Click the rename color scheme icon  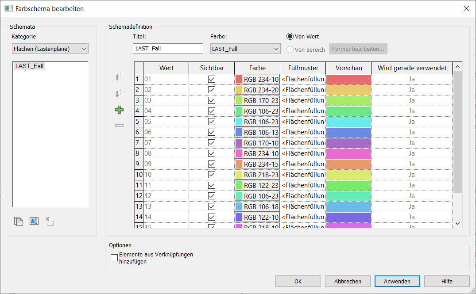point(34,221)
